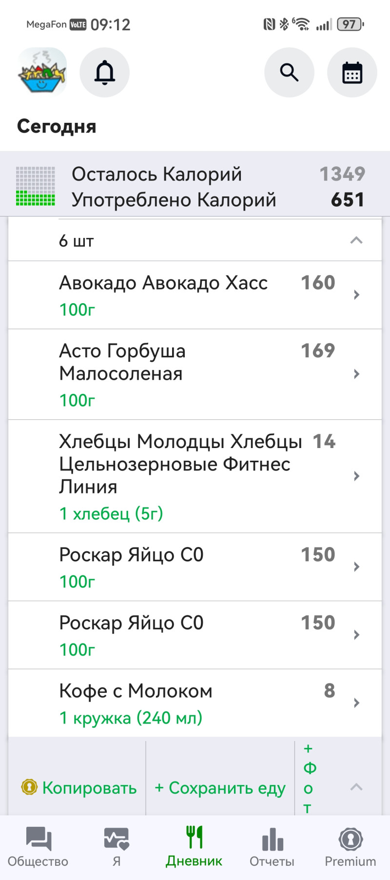Click the green calorie grid chart
This screenshot has width=390, height=880.
click(36, 186)
